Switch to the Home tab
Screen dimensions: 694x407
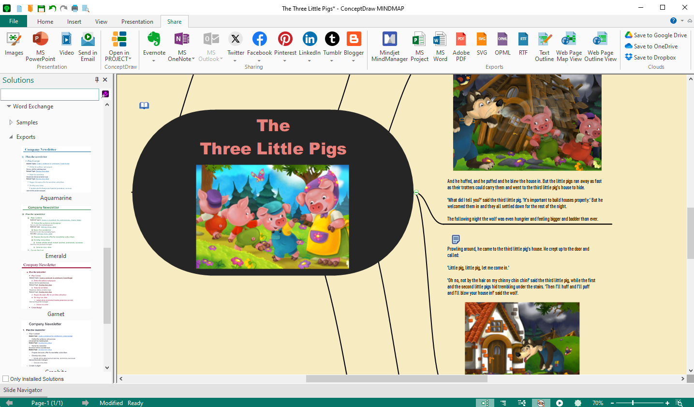point(45,21)
